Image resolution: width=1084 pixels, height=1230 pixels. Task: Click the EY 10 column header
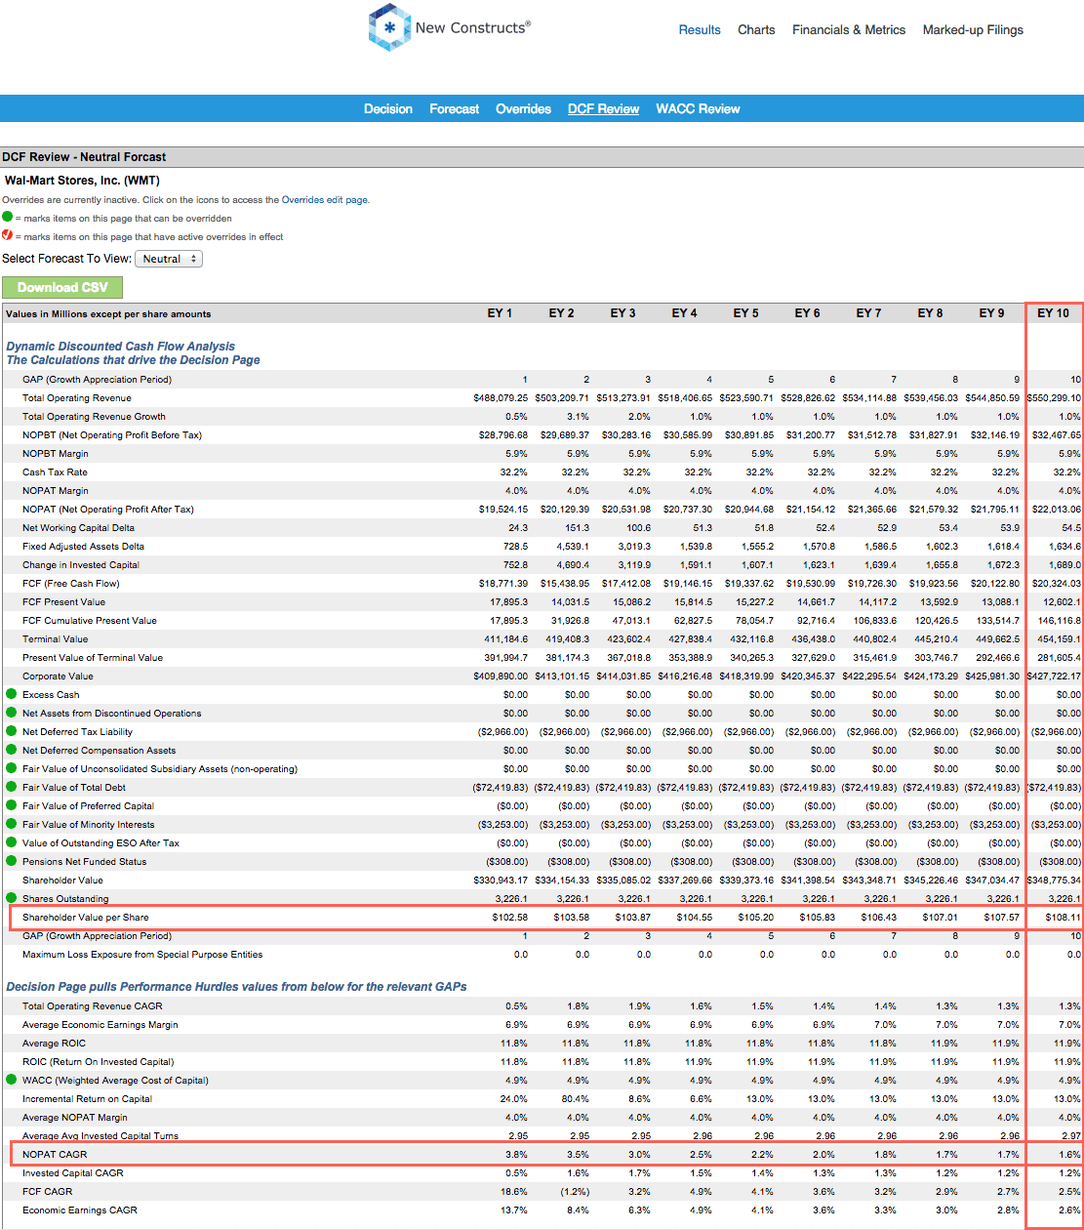(x=1054, y=313)
